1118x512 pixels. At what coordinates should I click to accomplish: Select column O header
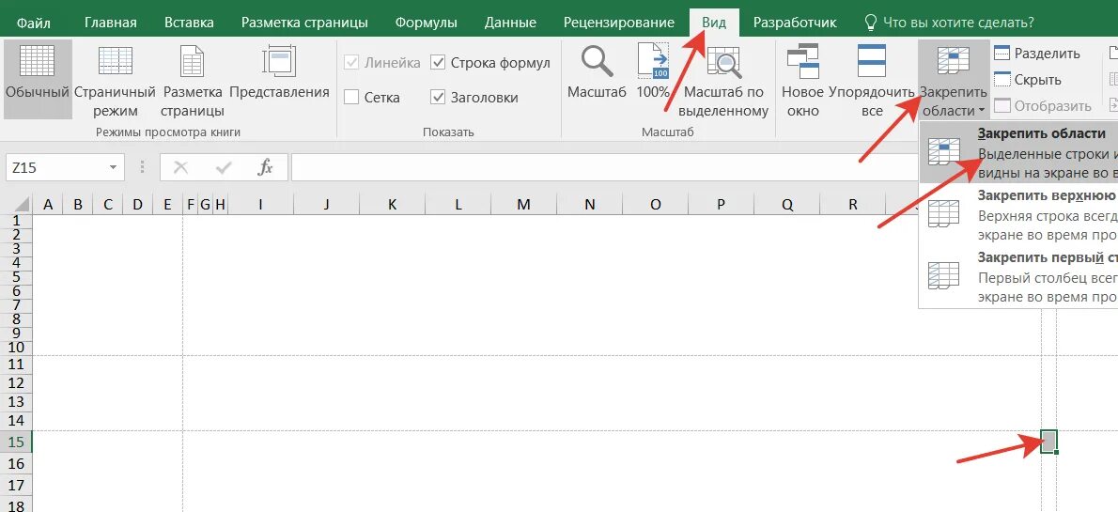[x=655, y=205]
